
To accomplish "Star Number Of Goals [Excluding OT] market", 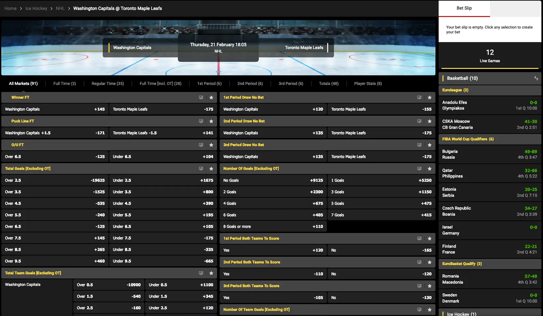I will pos(429,169).
